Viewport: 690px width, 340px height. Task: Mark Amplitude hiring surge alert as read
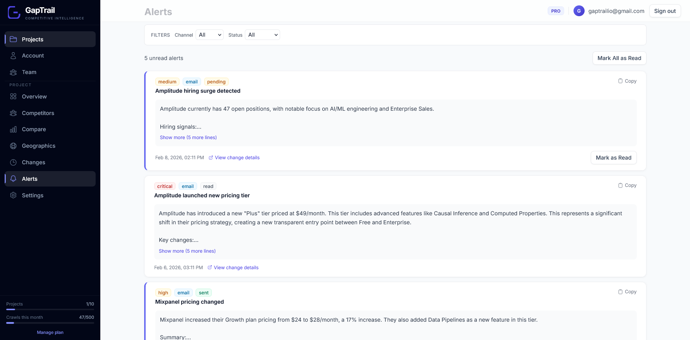coord(613,158)
